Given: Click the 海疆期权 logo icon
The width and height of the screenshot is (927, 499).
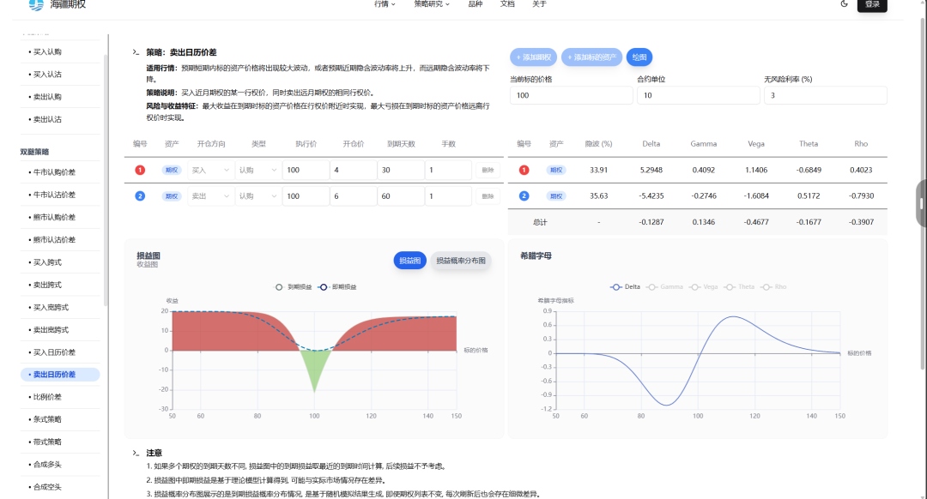Looking at the screenshot, I should point(36,4).
